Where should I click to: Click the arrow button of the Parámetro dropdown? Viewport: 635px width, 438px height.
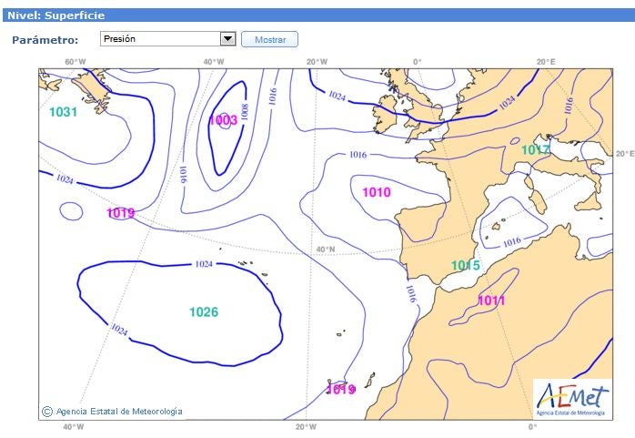tap(228, 39)
